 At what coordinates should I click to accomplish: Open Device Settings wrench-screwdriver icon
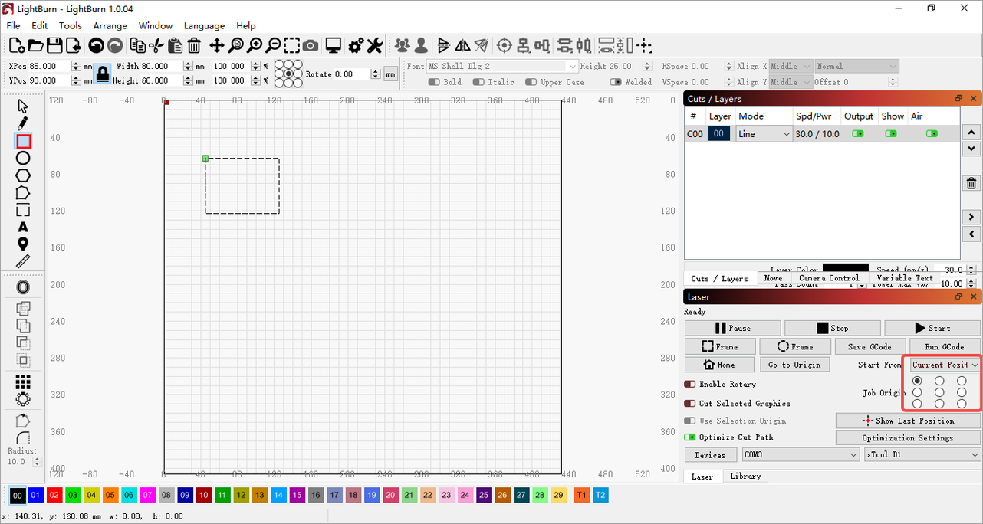(x=375, y=46)
